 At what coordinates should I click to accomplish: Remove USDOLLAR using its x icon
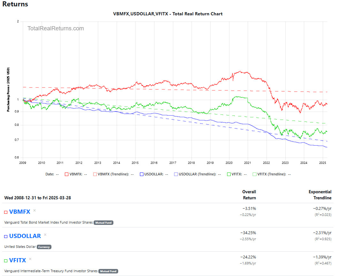click(x=45, y=235)
